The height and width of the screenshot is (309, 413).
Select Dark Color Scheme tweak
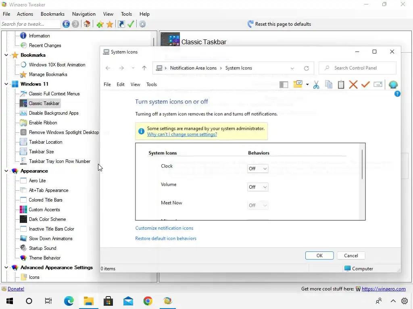(48, 219)
